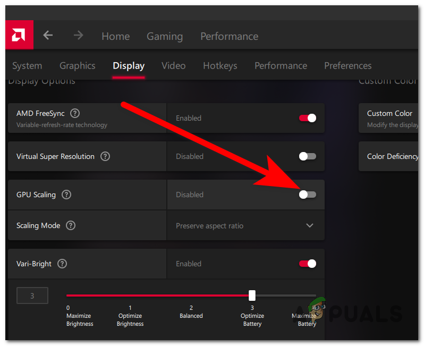424x346 pixels.
Task: Switch to the System tab
Action: (x=27, y=66)
